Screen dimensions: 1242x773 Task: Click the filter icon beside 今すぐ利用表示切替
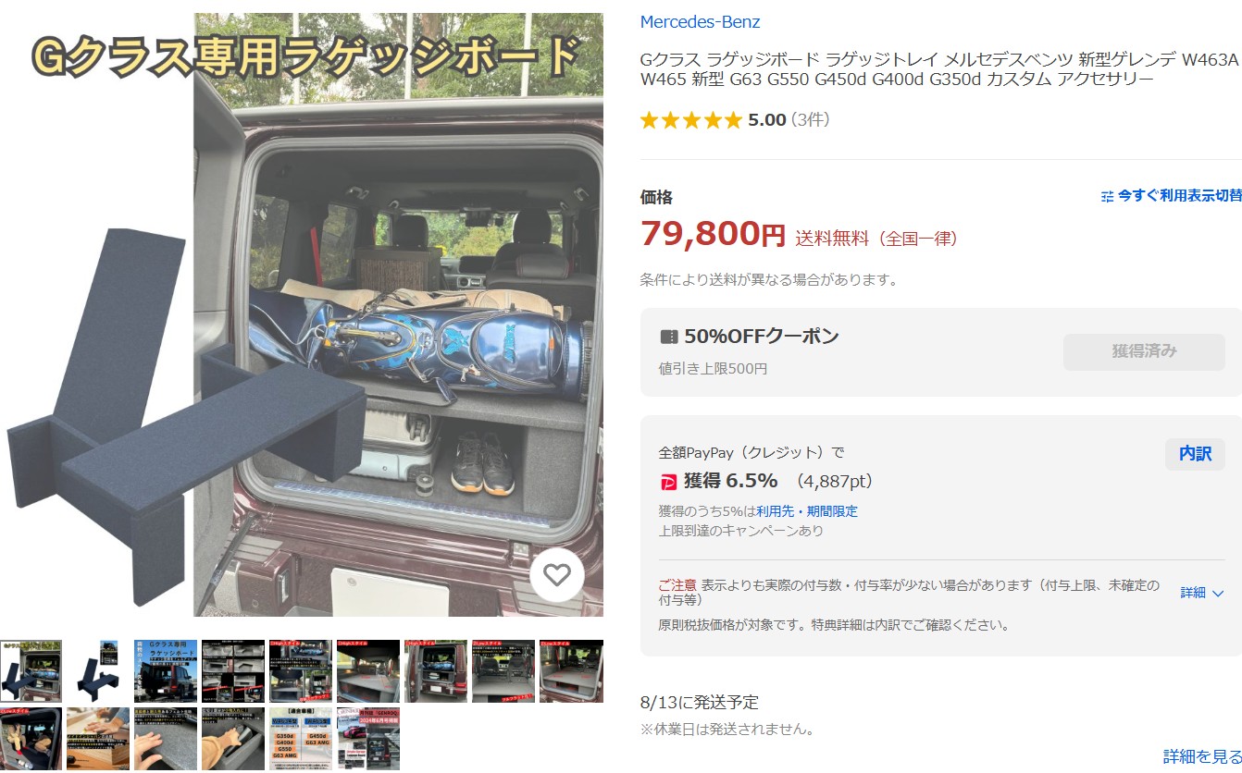click(1108, 196)
